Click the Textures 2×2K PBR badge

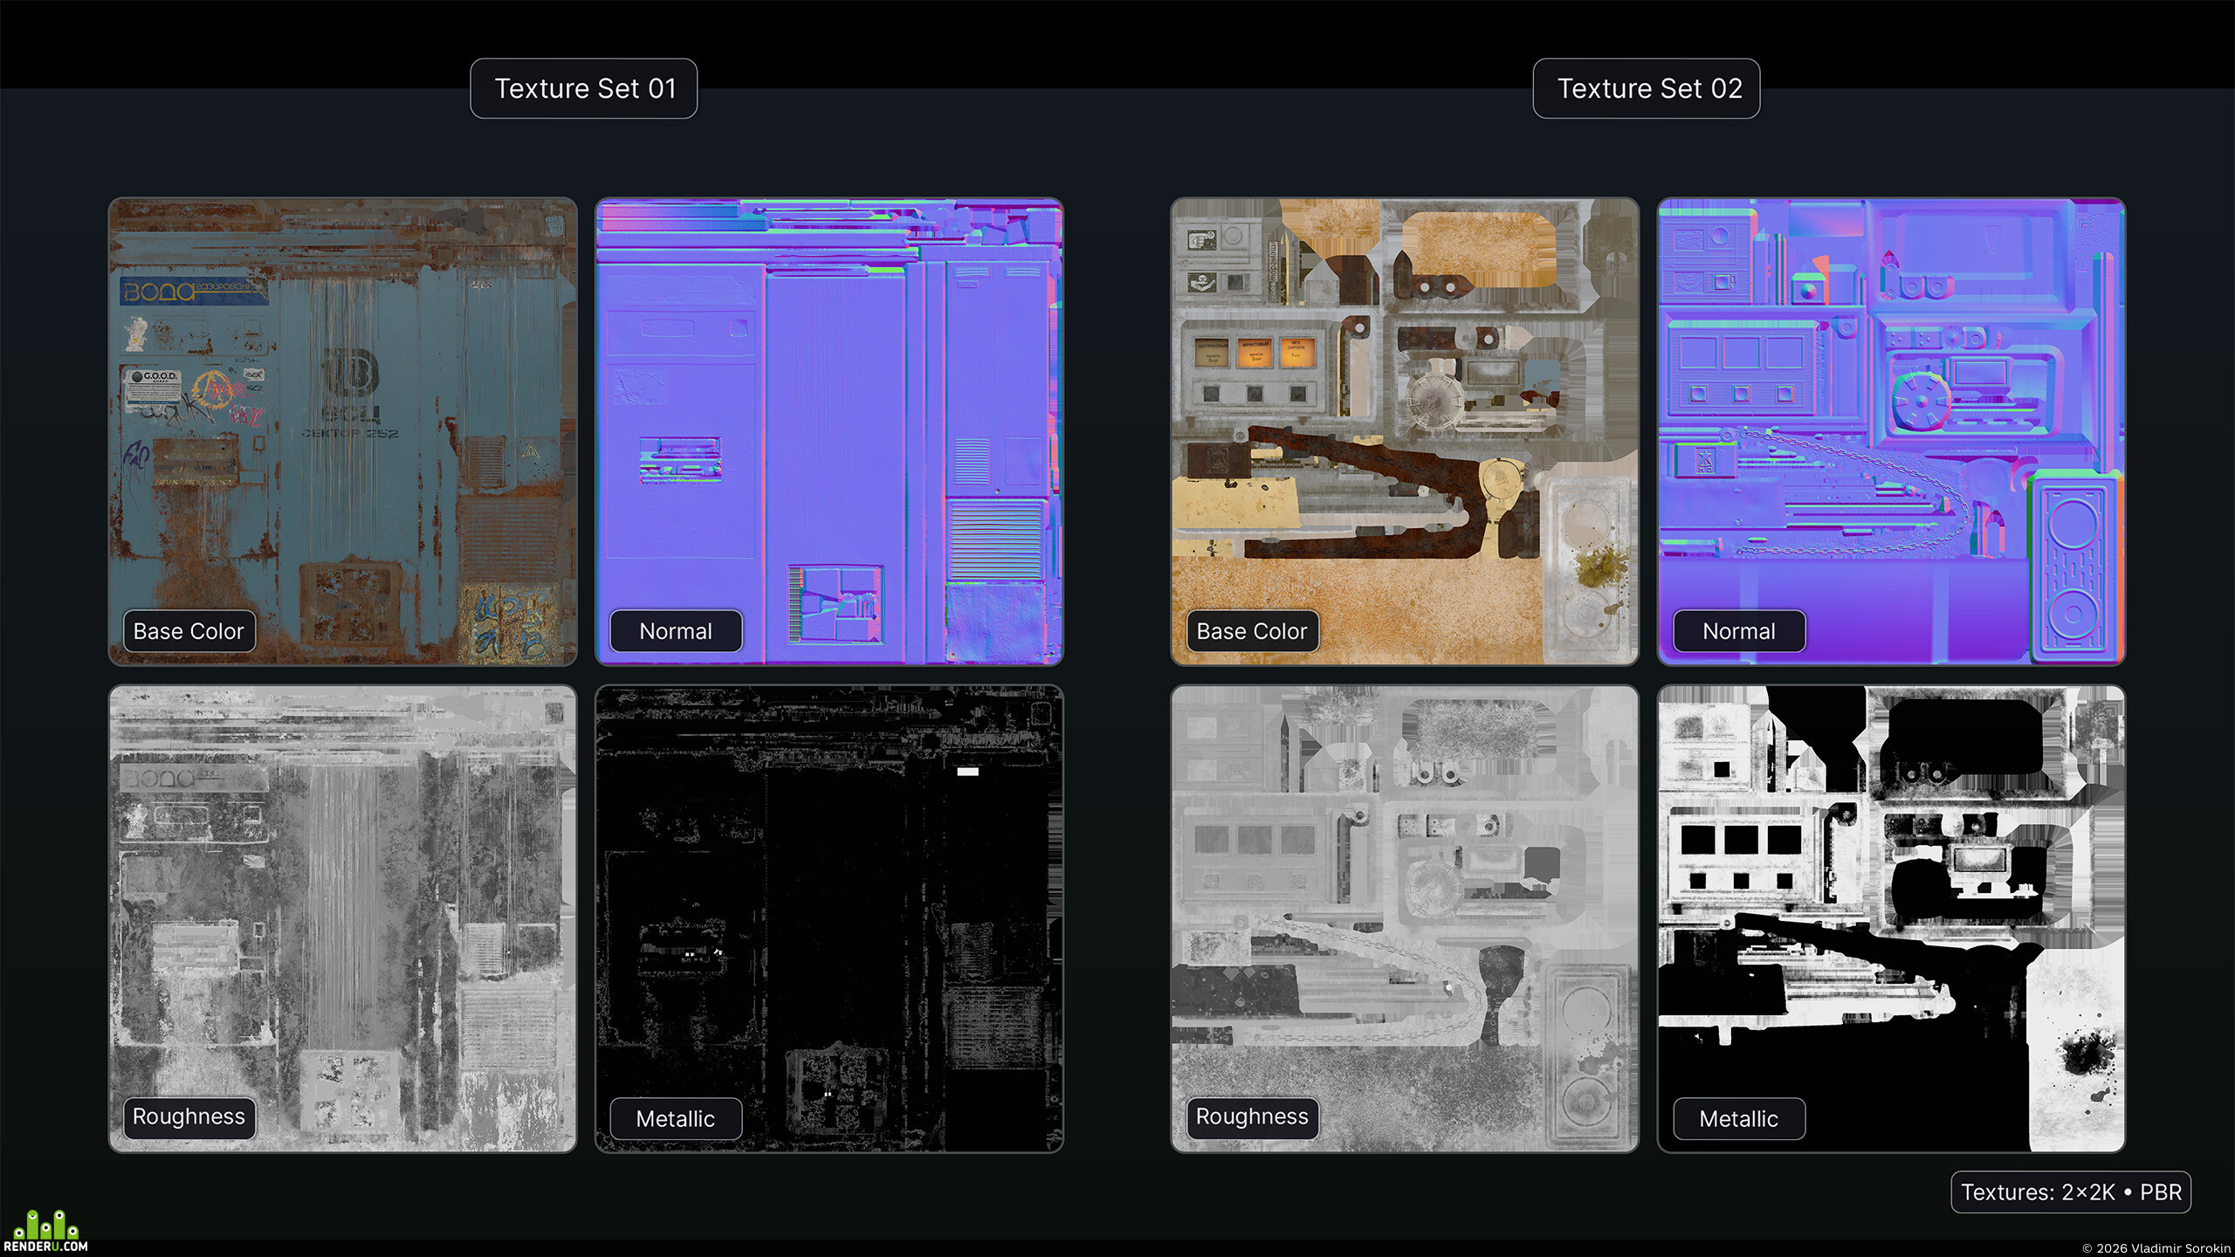pyautogui.click(x=2071, y=1192)
